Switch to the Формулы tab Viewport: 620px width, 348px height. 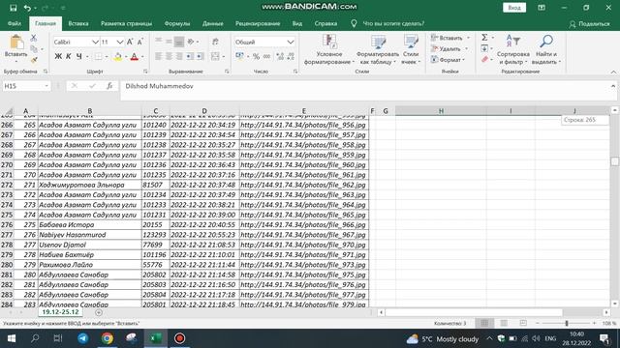click(177, 23)
